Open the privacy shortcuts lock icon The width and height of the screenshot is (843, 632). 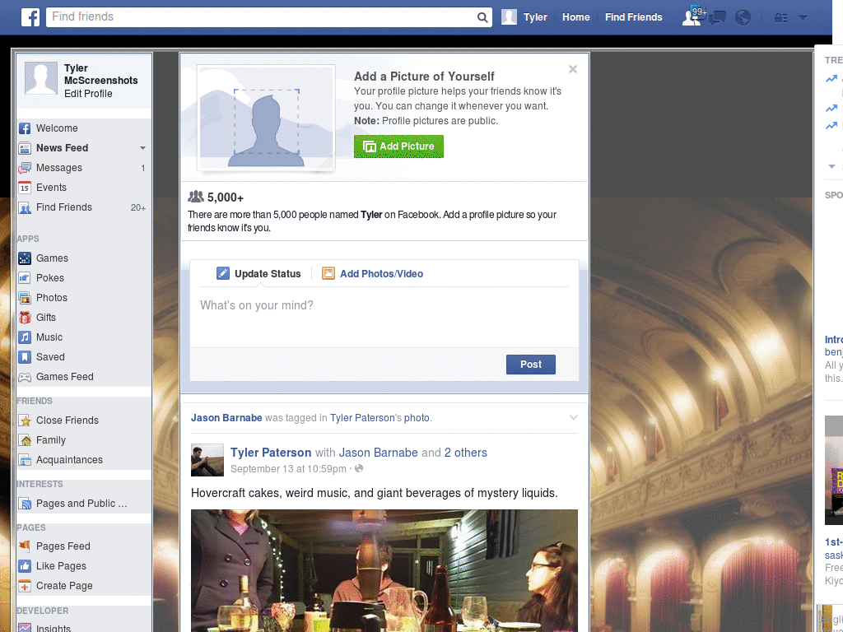(780, 18)
